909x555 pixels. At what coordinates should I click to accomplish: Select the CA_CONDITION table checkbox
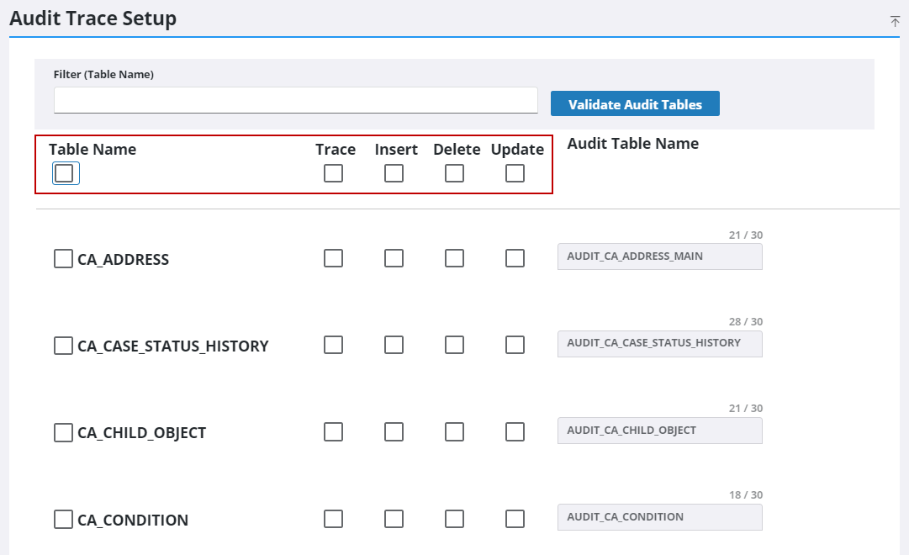tap(63, 519)
